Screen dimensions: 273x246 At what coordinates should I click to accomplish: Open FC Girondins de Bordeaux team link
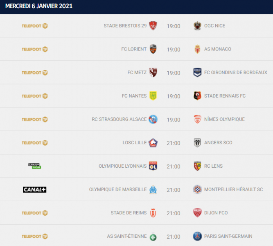pyautogui.click(x=235, y=73)
